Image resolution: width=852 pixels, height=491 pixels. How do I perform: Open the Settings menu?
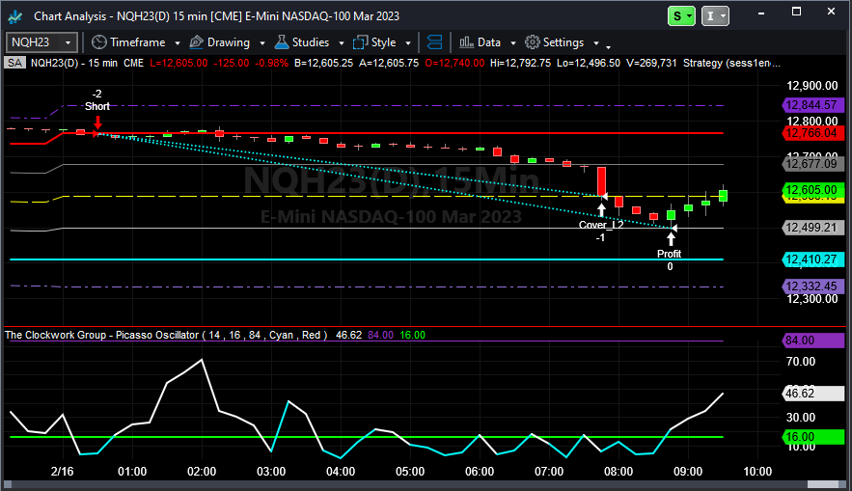coord(563,42)
